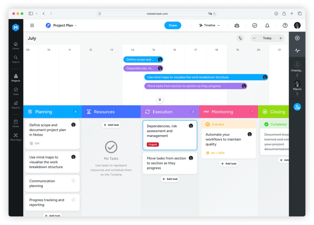This screenshot has width=314, height=225.
Task: Click the activity pulse icon
Action: (297, 50)
